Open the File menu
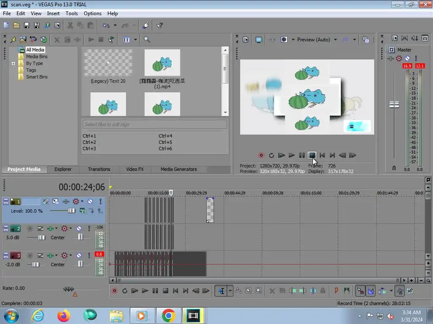Screen dimensions: 433x324 pyautogui.click(x=7, y=13)
